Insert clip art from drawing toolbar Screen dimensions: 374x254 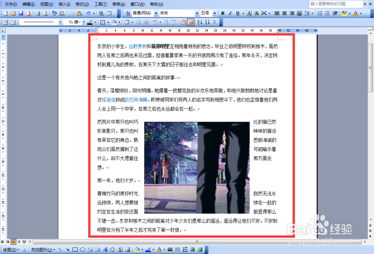[120, 250]
